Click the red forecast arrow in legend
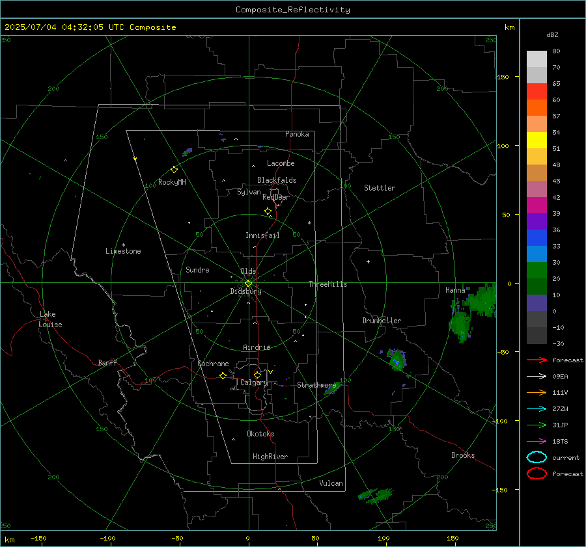The image size is (586, 547). [537, 360]
